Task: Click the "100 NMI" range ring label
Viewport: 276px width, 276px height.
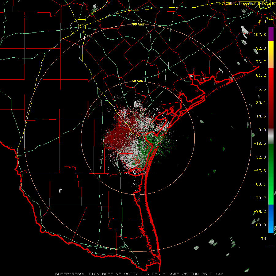Action: [x=138, y=24]
